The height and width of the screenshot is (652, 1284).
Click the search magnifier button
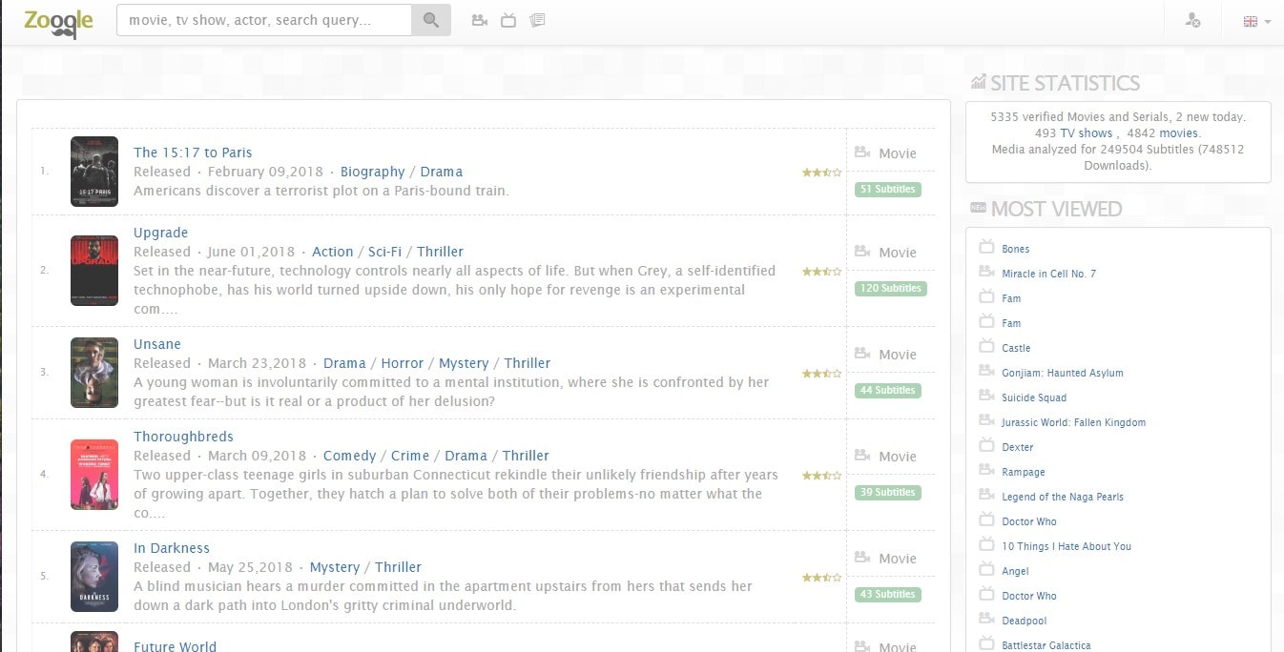point(431,20)
